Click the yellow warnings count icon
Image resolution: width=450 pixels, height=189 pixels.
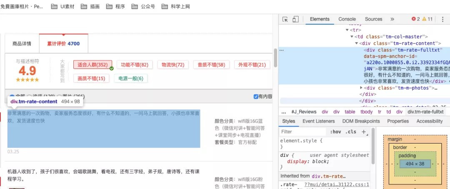point(424,19)
